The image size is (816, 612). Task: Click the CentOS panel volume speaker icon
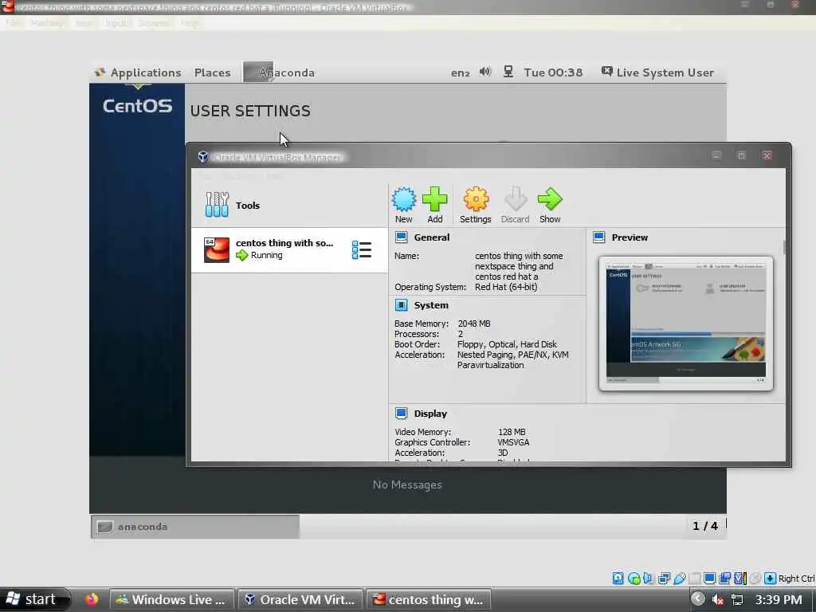coord(485,72)
